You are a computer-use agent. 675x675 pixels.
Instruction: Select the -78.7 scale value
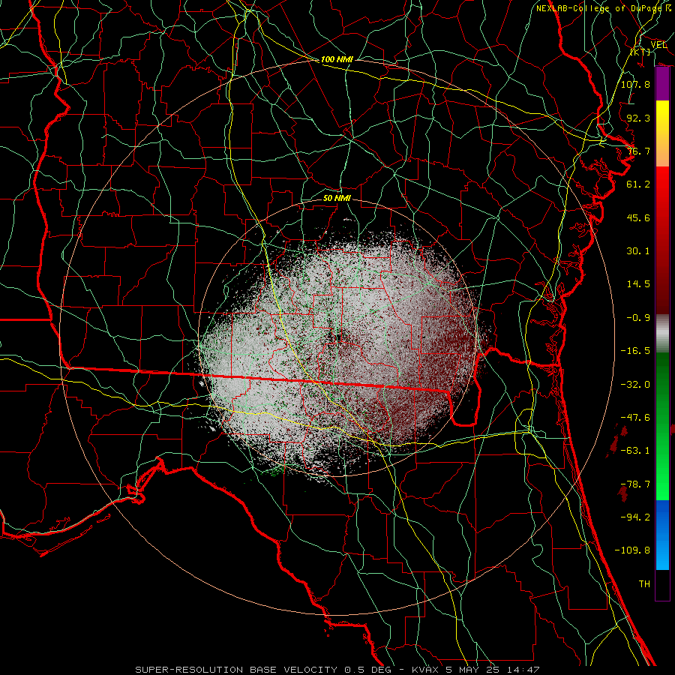(635, 484)
